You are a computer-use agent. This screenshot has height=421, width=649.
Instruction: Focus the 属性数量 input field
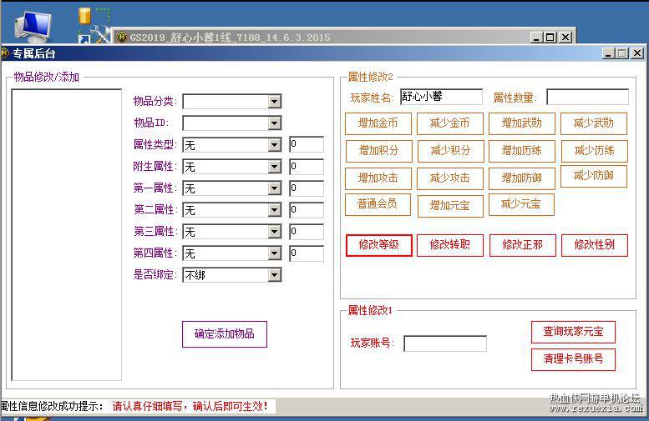pyautogui.click(x=588, y=98)
